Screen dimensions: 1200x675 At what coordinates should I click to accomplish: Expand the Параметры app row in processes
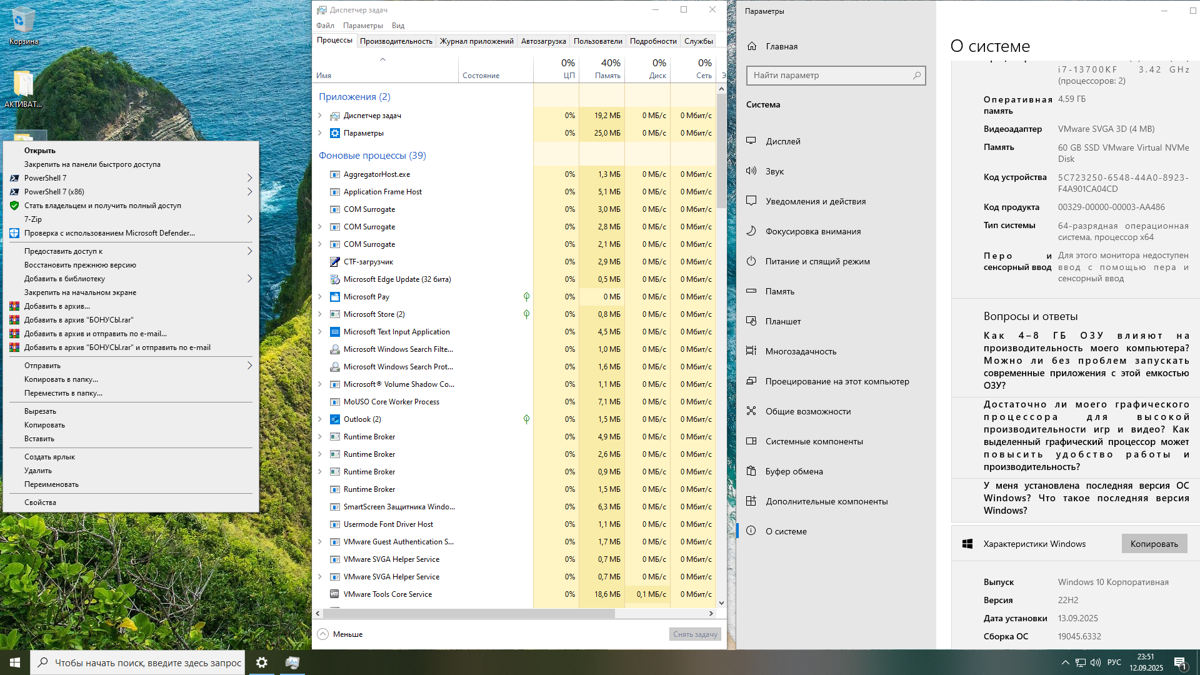[x=320, y=132]
